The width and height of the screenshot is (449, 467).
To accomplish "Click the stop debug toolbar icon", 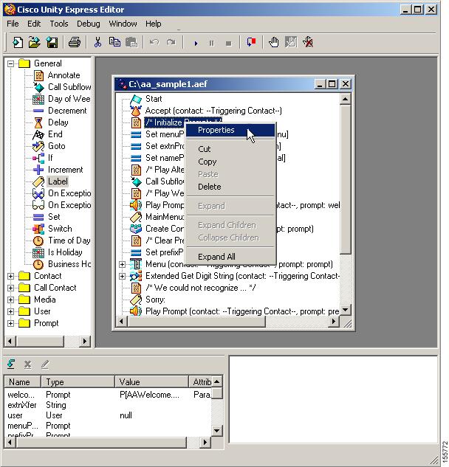I will point(229,44).
